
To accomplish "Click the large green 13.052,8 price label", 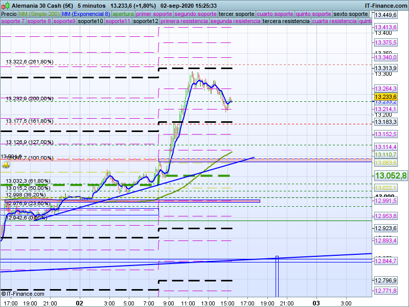I will coord(391,176).
